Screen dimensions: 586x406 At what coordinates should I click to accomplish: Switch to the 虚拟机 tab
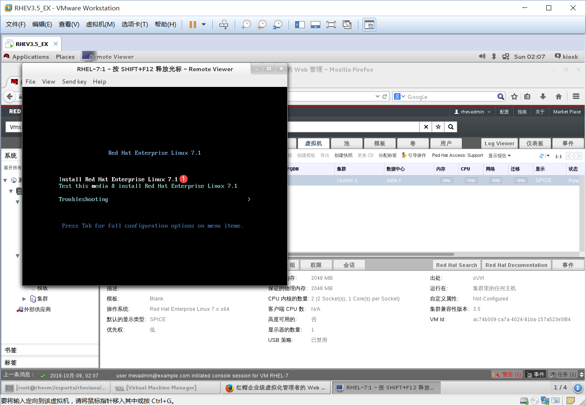(313, 143)
